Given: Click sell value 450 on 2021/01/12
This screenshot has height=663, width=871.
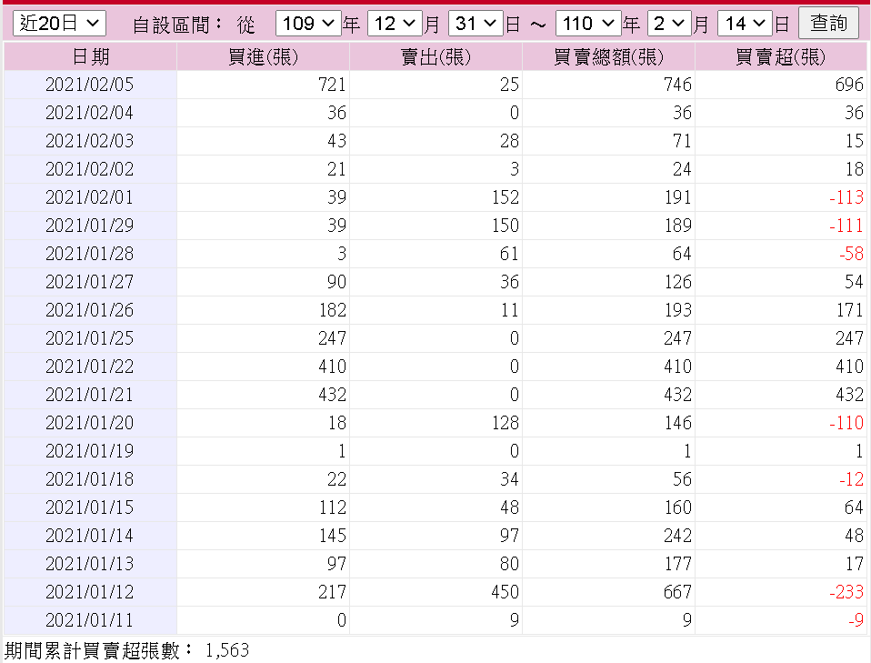Looking at the screenshot, I should click(505, 592).
